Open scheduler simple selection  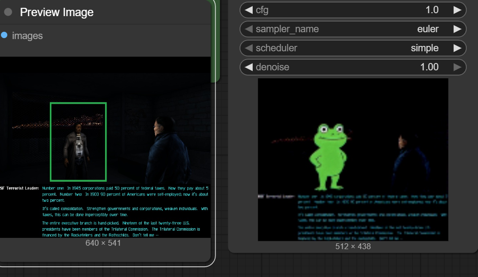click(425, 48)
